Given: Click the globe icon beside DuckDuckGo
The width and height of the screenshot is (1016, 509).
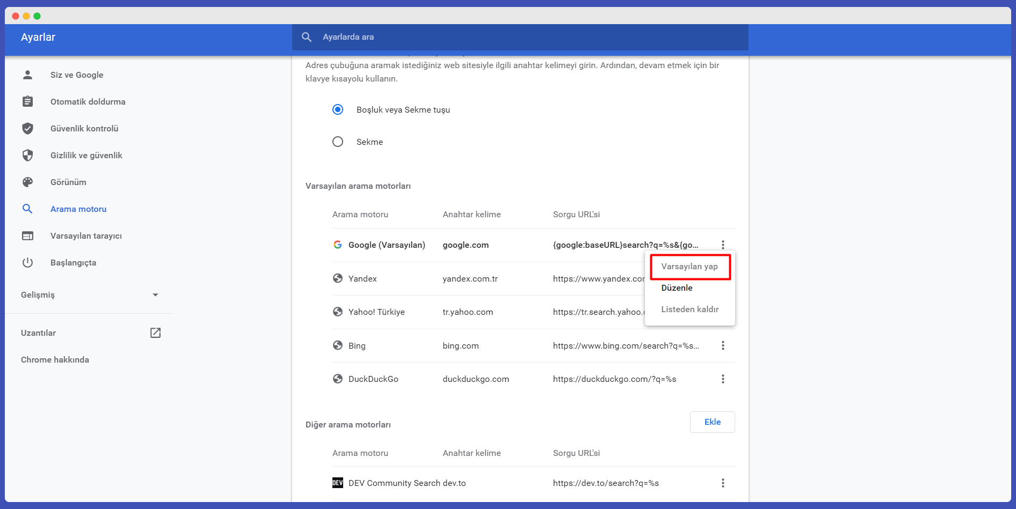Looking at the screenshot, I should click(x=338, y=379).
